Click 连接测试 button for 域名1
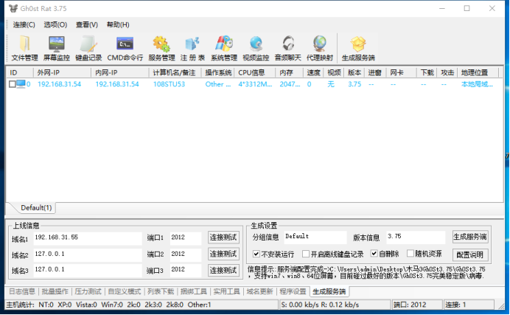This screenshot has width=510, height=315. click(223, 238)
